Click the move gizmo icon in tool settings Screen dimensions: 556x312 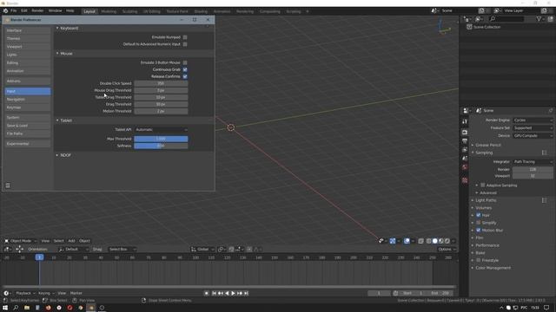click(19, 249)
